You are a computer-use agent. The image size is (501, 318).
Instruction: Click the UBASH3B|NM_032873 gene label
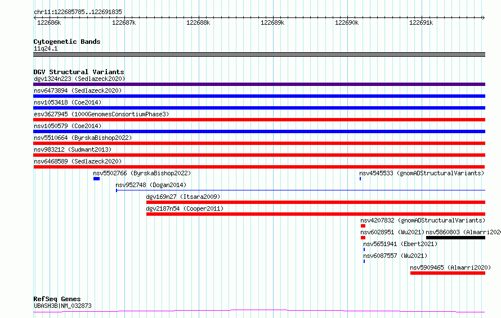tap(62, 306)
